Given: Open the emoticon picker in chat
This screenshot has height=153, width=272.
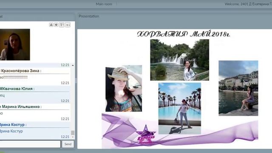Looking at the screenshot, I should [56, 25].
